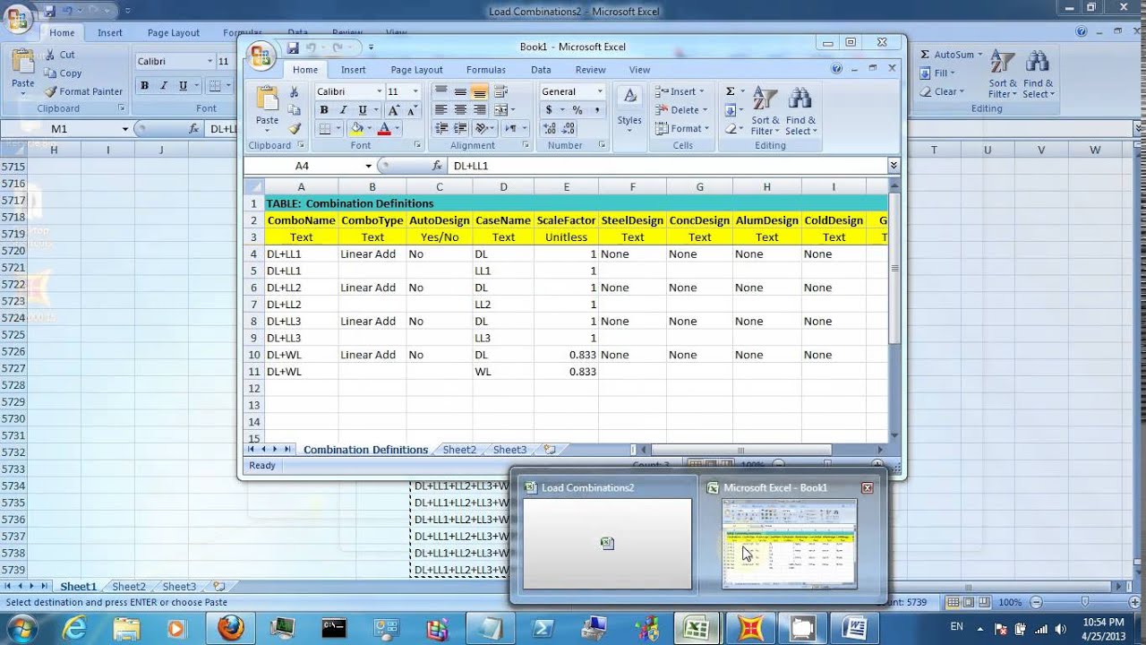
Task: Expand the Book1 formula bar
Action: tap(894, 166)
